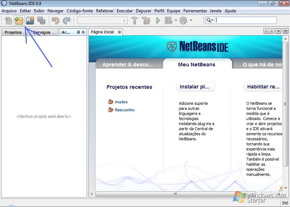Open recent project Rascunho
The height and width of the screenshot is (207, 290).
point(124,110)
